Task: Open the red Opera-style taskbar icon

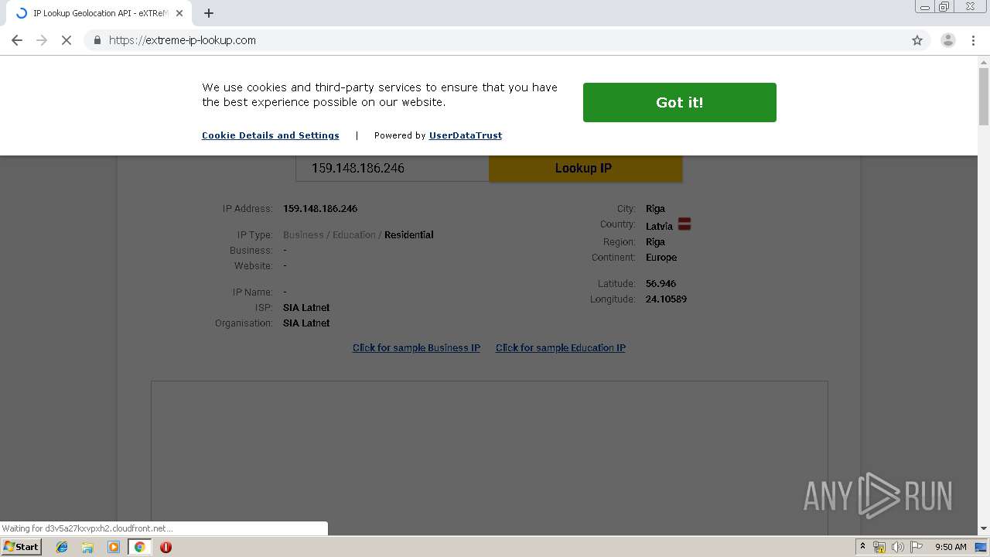Action: (x=166, y=547)
